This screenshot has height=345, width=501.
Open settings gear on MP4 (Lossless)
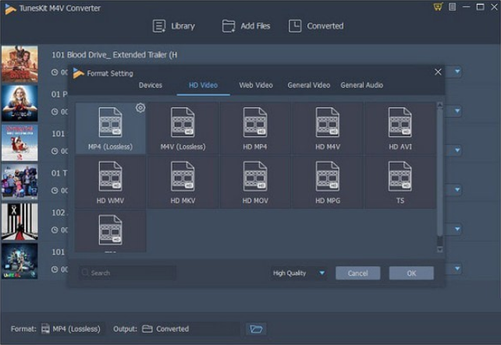coord(140,107)
